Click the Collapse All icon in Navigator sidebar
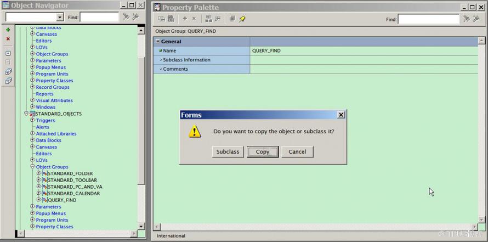Image resolution: width=488 pixels, height=242 pixels. click(x=8, y=81)
